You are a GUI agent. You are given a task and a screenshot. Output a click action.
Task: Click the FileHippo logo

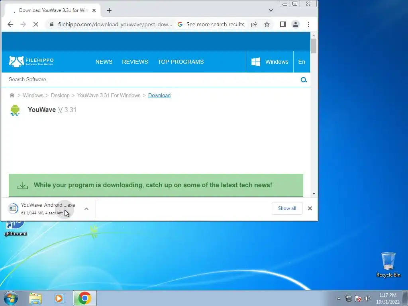31,62
